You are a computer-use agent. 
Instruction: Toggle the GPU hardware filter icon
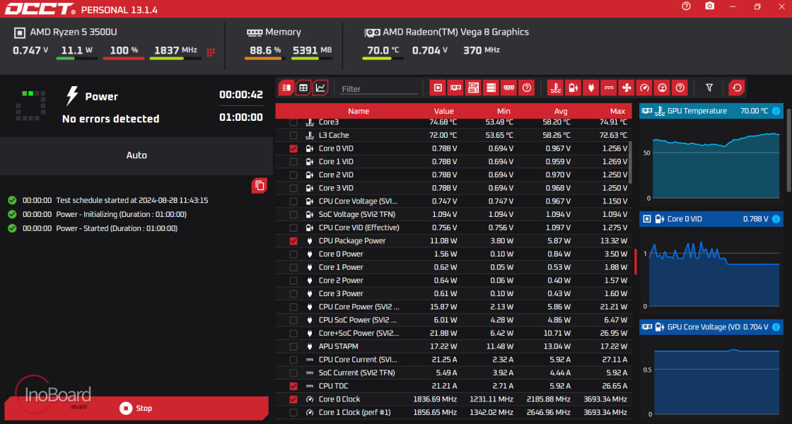coord(455,88)
